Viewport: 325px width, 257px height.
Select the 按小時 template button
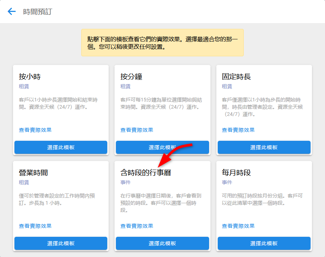[61, 147]
